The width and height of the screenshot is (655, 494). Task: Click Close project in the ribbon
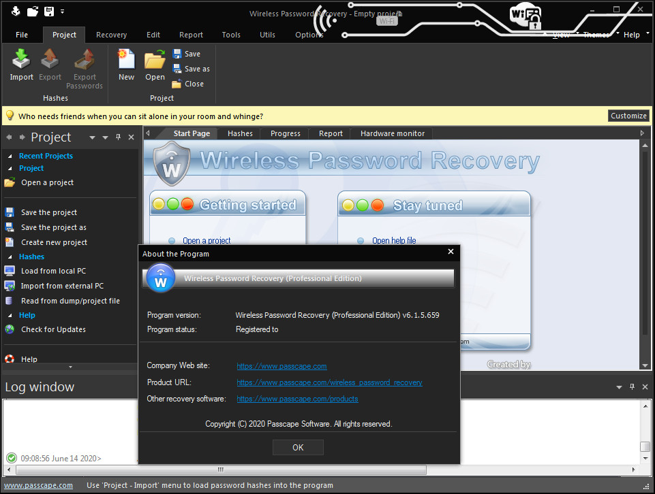tap(188, 84)
